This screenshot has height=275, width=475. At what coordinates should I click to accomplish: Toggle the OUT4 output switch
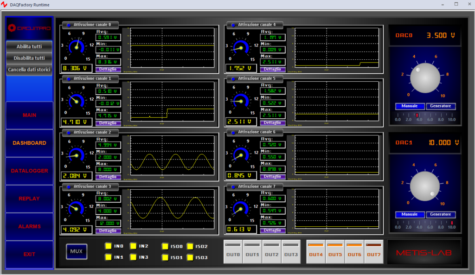[315, 251]
